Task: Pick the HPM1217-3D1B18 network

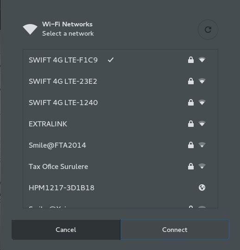Action: (x=120, y=187)
